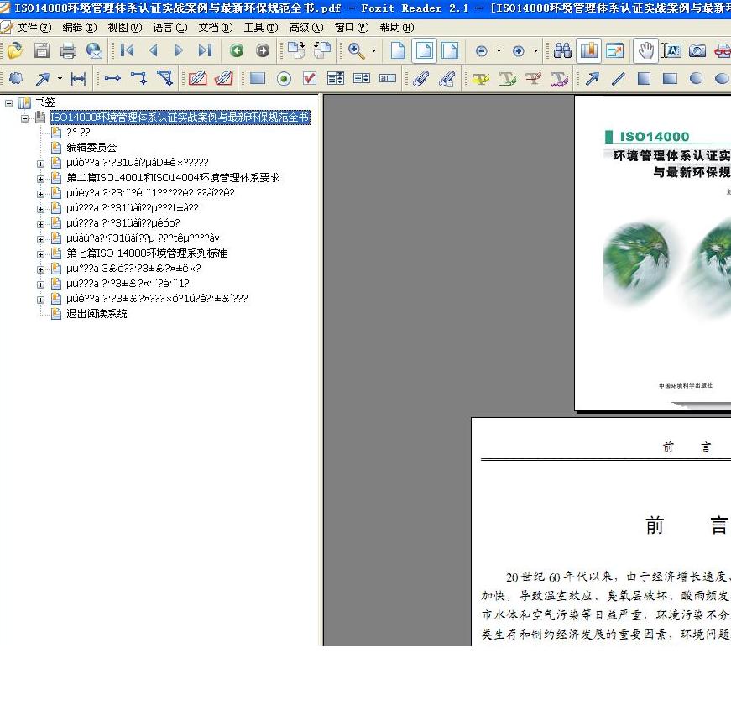Select the Hand tool
The image size is (731, 705).
pos(645,50)
